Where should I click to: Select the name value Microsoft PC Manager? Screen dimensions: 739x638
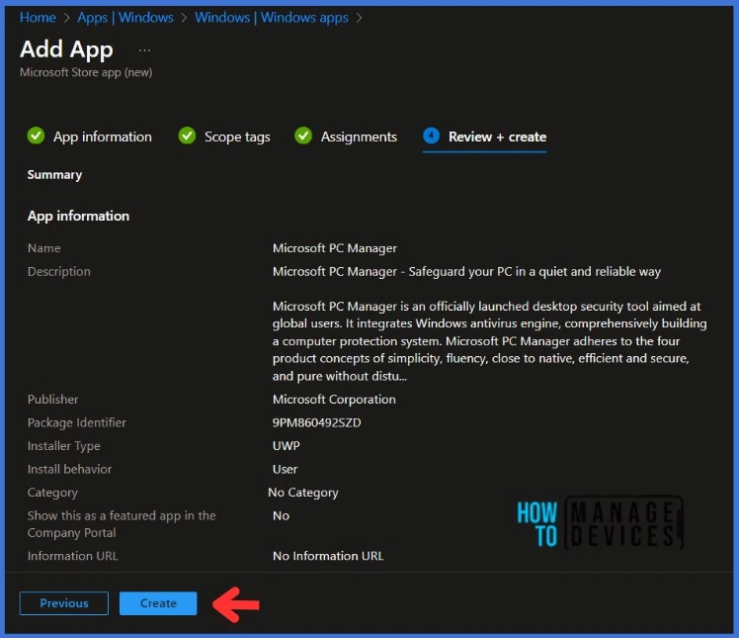(x=335, y=248)
